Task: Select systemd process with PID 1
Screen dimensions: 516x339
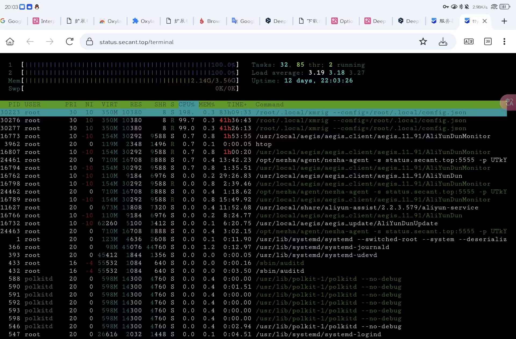Action: 253,239
